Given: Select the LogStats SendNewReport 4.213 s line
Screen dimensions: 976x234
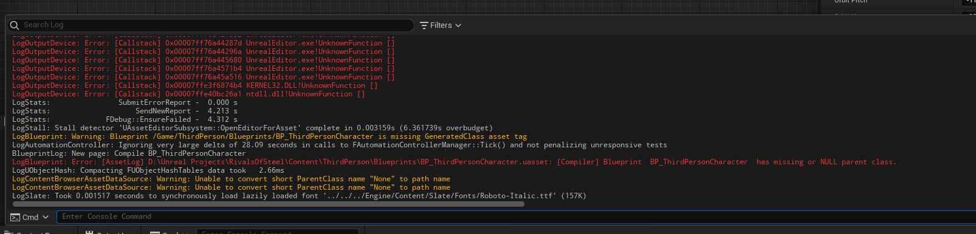Looking at the screenshot, I should click(x=125, y=111).
